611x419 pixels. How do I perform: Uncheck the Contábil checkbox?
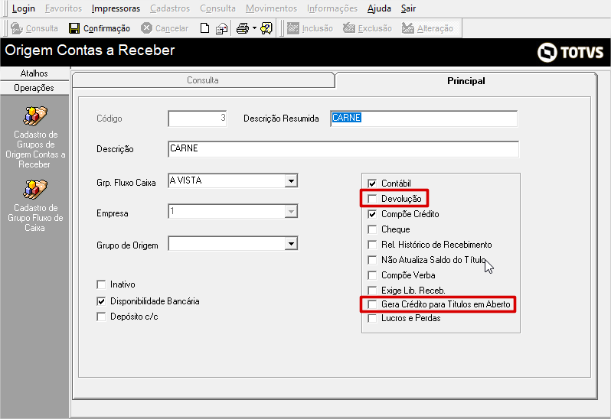[x=372, y=184]
